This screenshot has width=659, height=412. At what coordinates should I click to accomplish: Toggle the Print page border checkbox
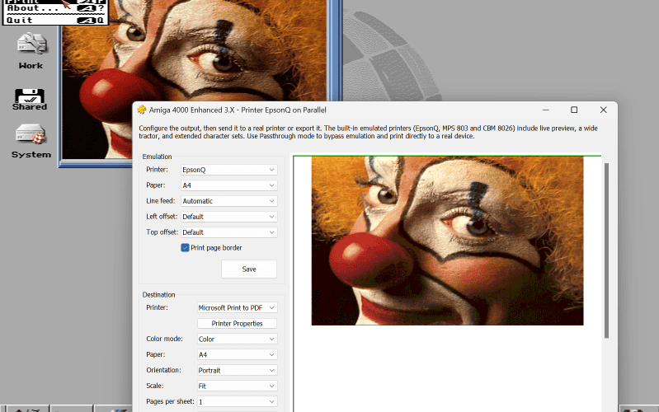[185, 248]
